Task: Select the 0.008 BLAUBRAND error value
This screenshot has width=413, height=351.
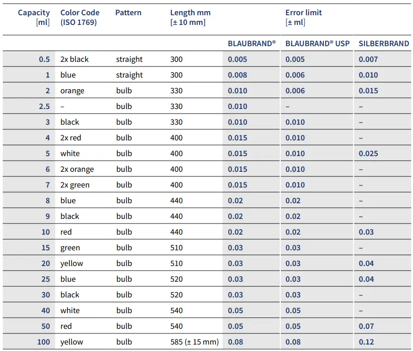Action: (x=237, y=75)
